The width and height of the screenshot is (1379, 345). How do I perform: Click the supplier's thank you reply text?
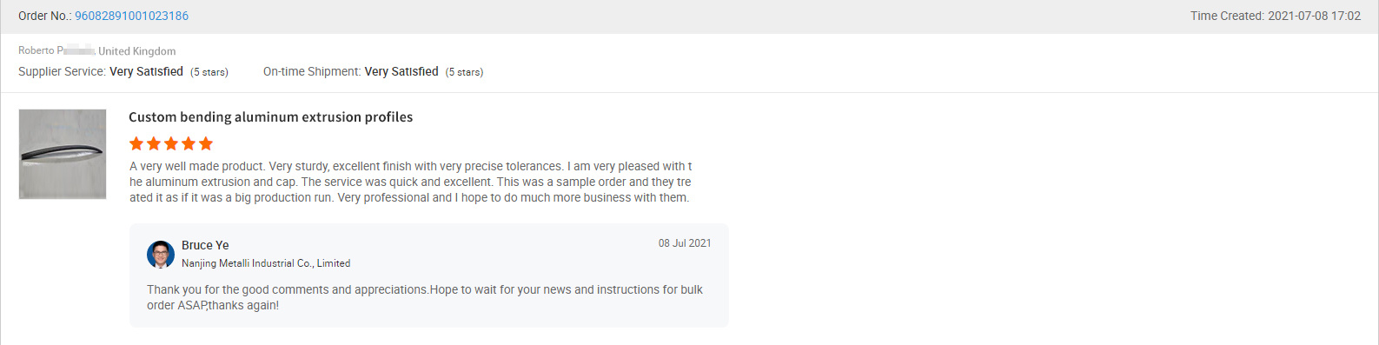[x=425, y=297]
